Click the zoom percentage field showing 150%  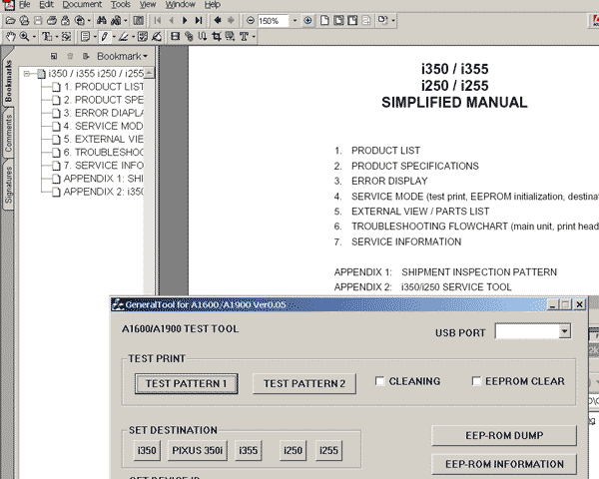(x=273, y=21)
